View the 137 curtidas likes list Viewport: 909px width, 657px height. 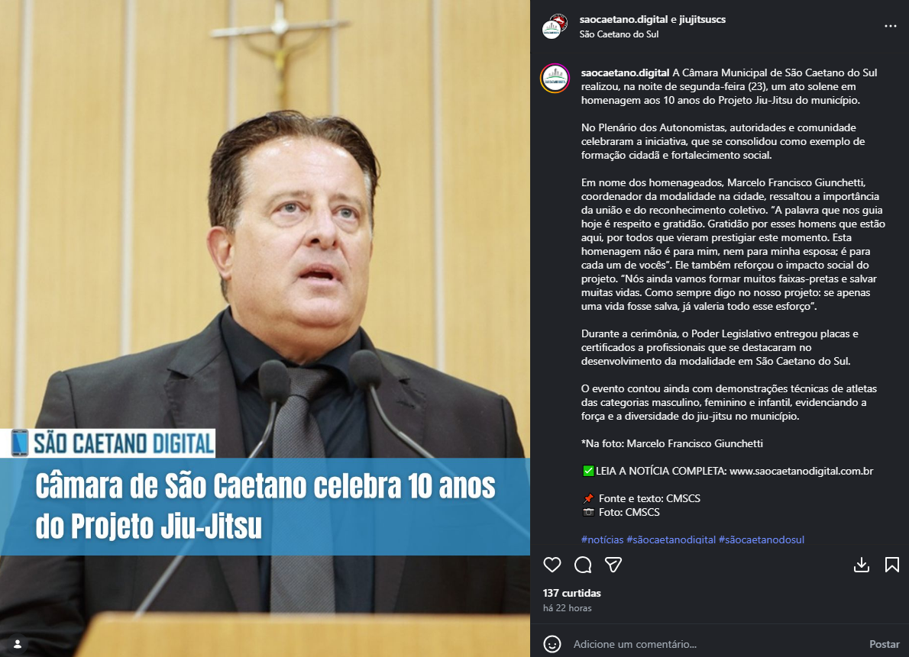(571, 593)
